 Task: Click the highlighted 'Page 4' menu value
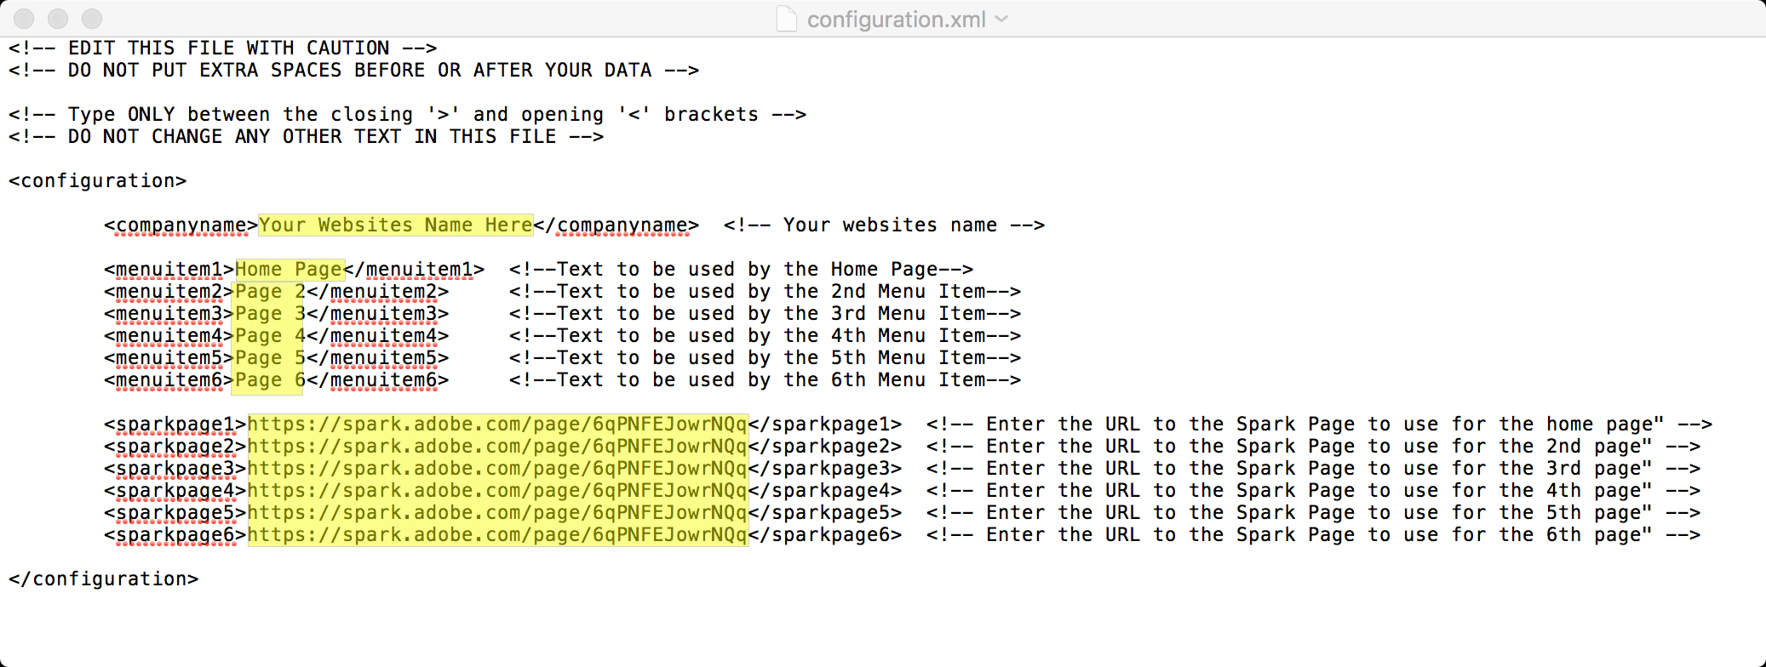(x=269, y=336)
